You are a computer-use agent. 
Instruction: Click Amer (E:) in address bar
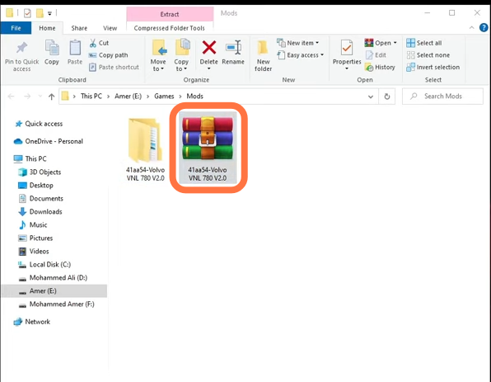click(x=128, y=96)
